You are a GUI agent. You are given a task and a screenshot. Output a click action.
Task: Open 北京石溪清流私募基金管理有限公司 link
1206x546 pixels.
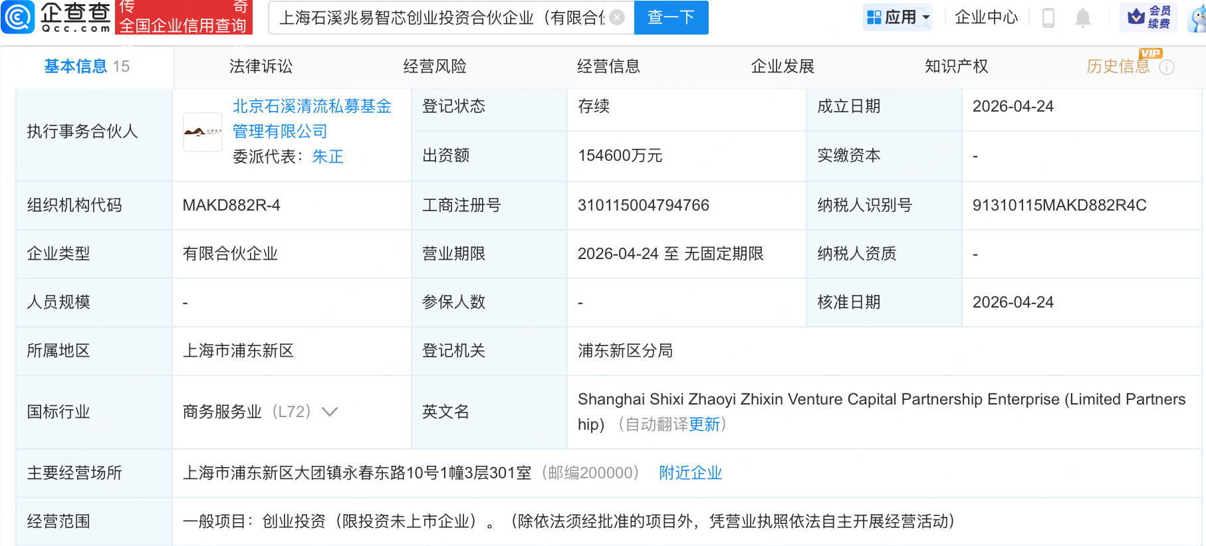pyautogui.click(x=312, y=119)
